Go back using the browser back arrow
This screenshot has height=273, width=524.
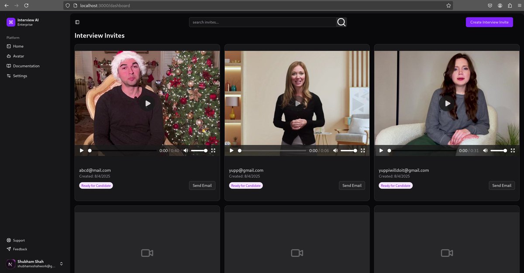point(6,5)
